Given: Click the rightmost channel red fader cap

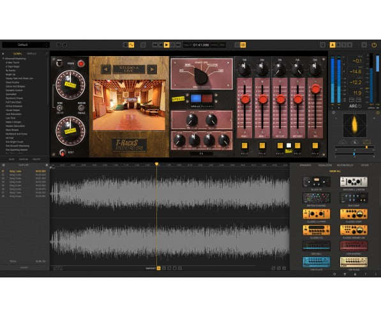Looking at the screenshot, I should click(315, 89).
